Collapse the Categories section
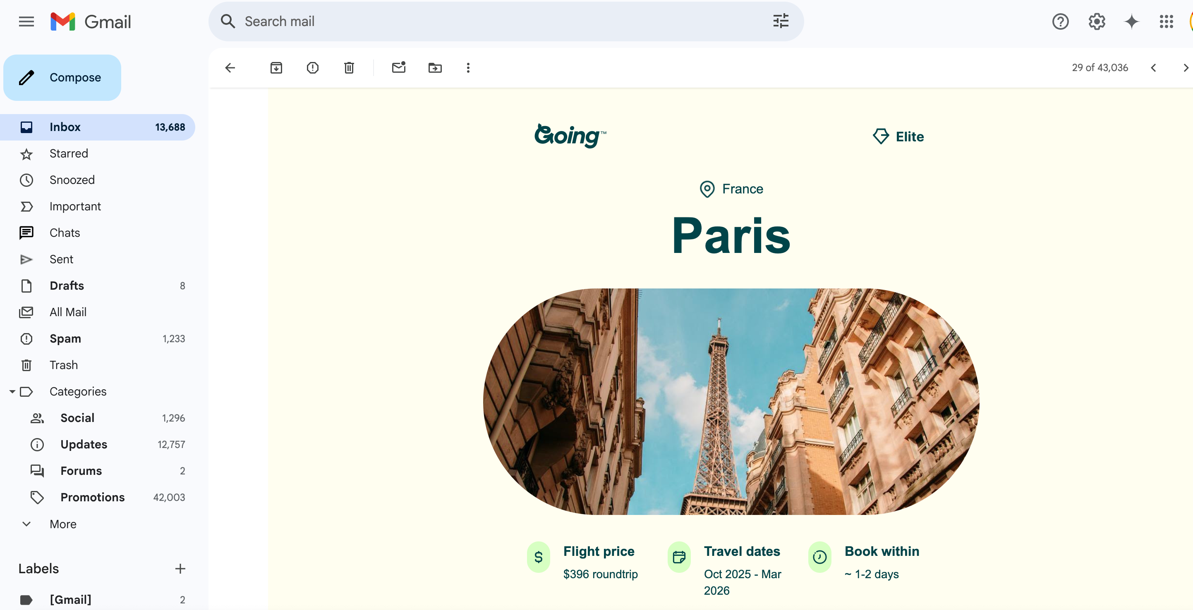The height and width of the screenshot is (610, 1193). point(12,391)
